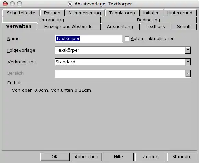Show the Einzüge und Abstände tab
Viewport: 199px width, 163px height.
[68, 27]
